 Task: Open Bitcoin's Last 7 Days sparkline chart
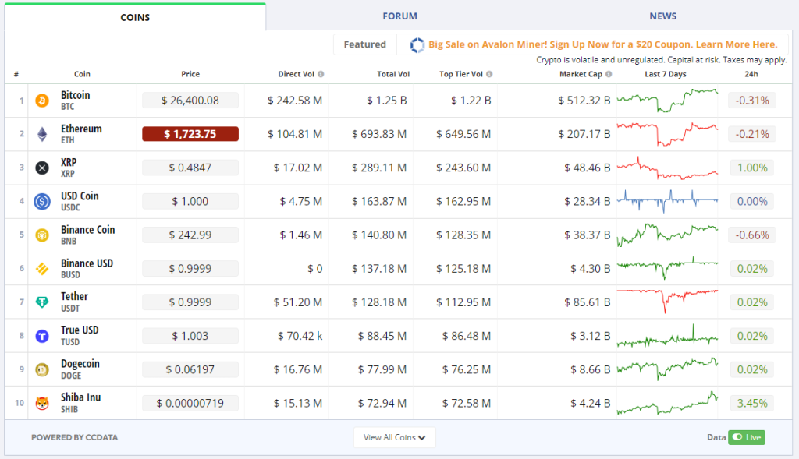click(x=667, y=100)
